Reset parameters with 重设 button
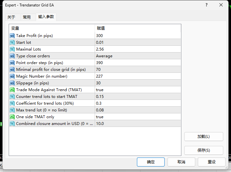 coord(212,162)
